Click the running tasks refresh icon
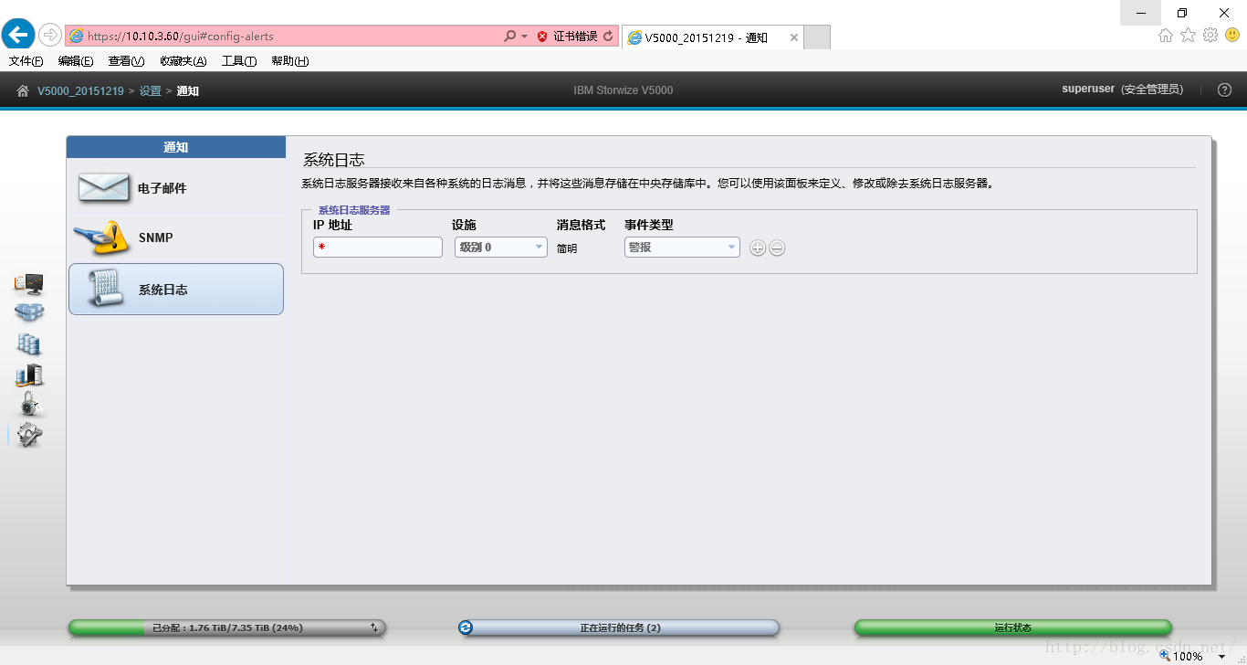The image size is (1247, 665). point(466,628)
